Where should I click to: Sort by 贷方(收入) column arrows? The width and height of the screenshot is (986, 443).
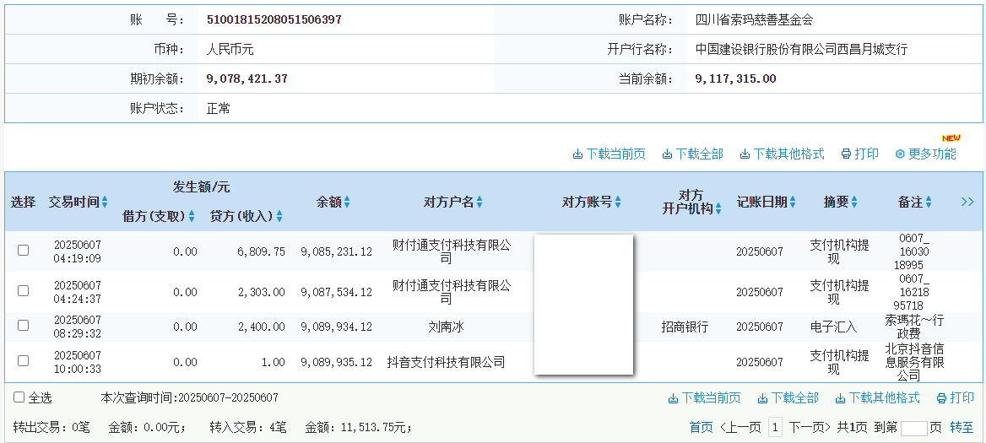pos(279,216)
